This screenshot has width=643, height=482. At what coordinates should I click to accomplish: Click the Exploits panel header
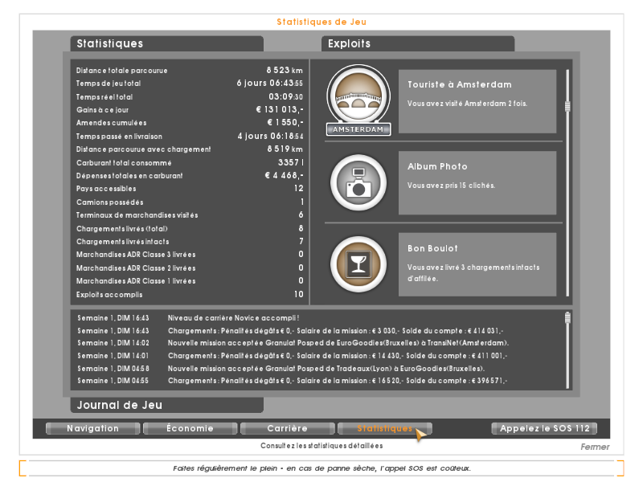(x=418, y=43)
